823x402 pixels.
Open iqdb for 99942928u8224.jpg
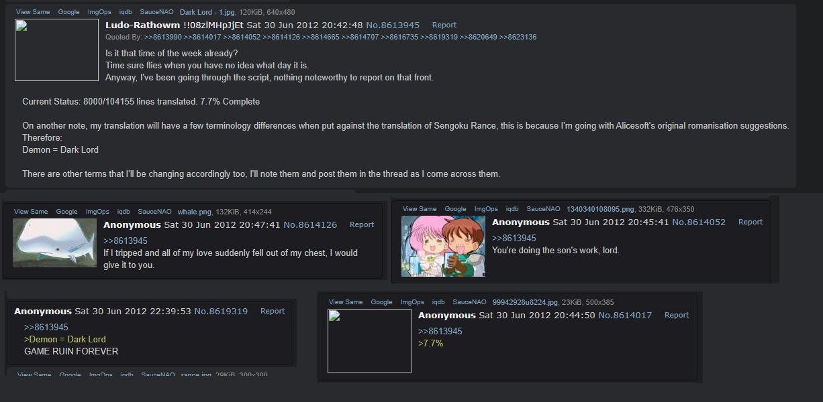(438, 302)
